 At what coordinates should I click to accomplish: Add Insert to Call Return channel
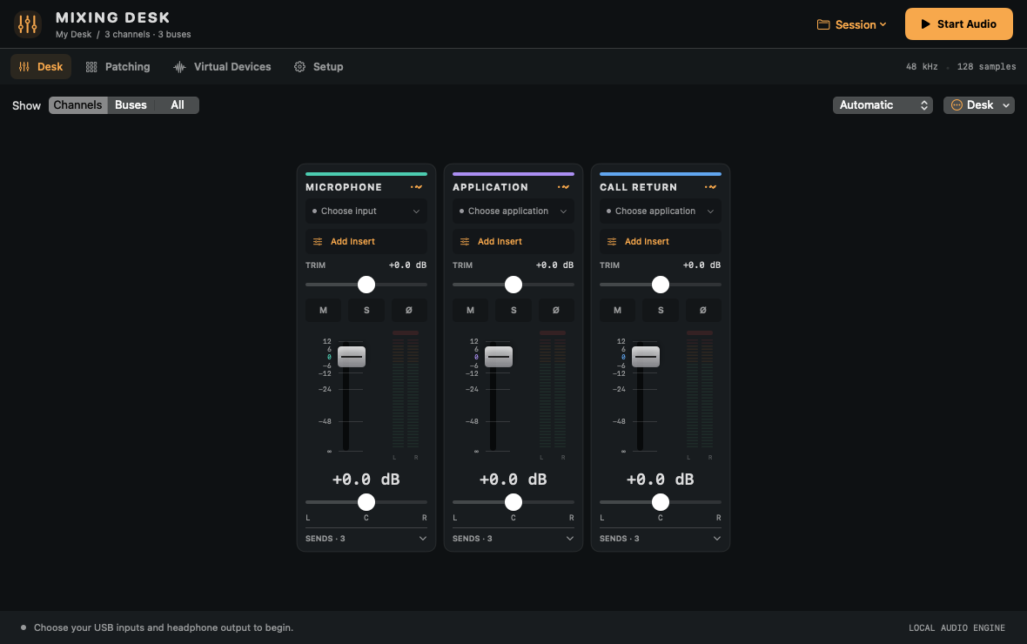click(661, 242)
